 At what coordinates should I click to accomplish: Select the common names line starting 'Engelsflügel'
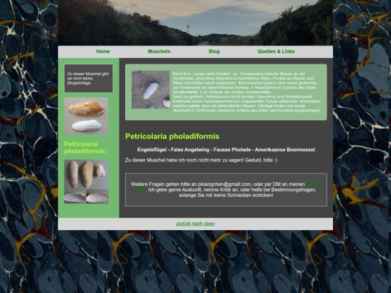pyautogui.click(x=226, y=150)
